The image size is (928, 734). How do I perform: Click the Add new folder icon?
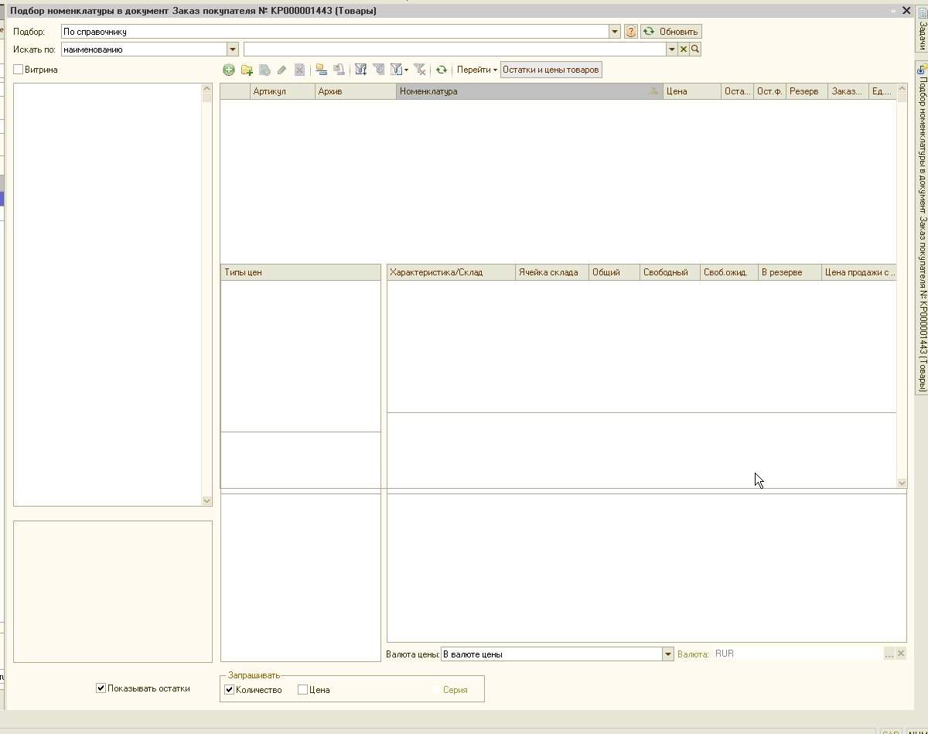(247, 70)
